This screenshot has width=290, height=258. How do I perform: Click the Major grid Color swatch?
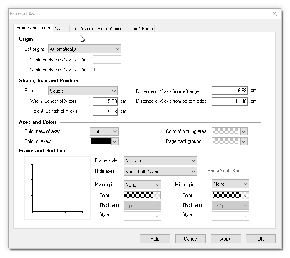coord(139,195)
